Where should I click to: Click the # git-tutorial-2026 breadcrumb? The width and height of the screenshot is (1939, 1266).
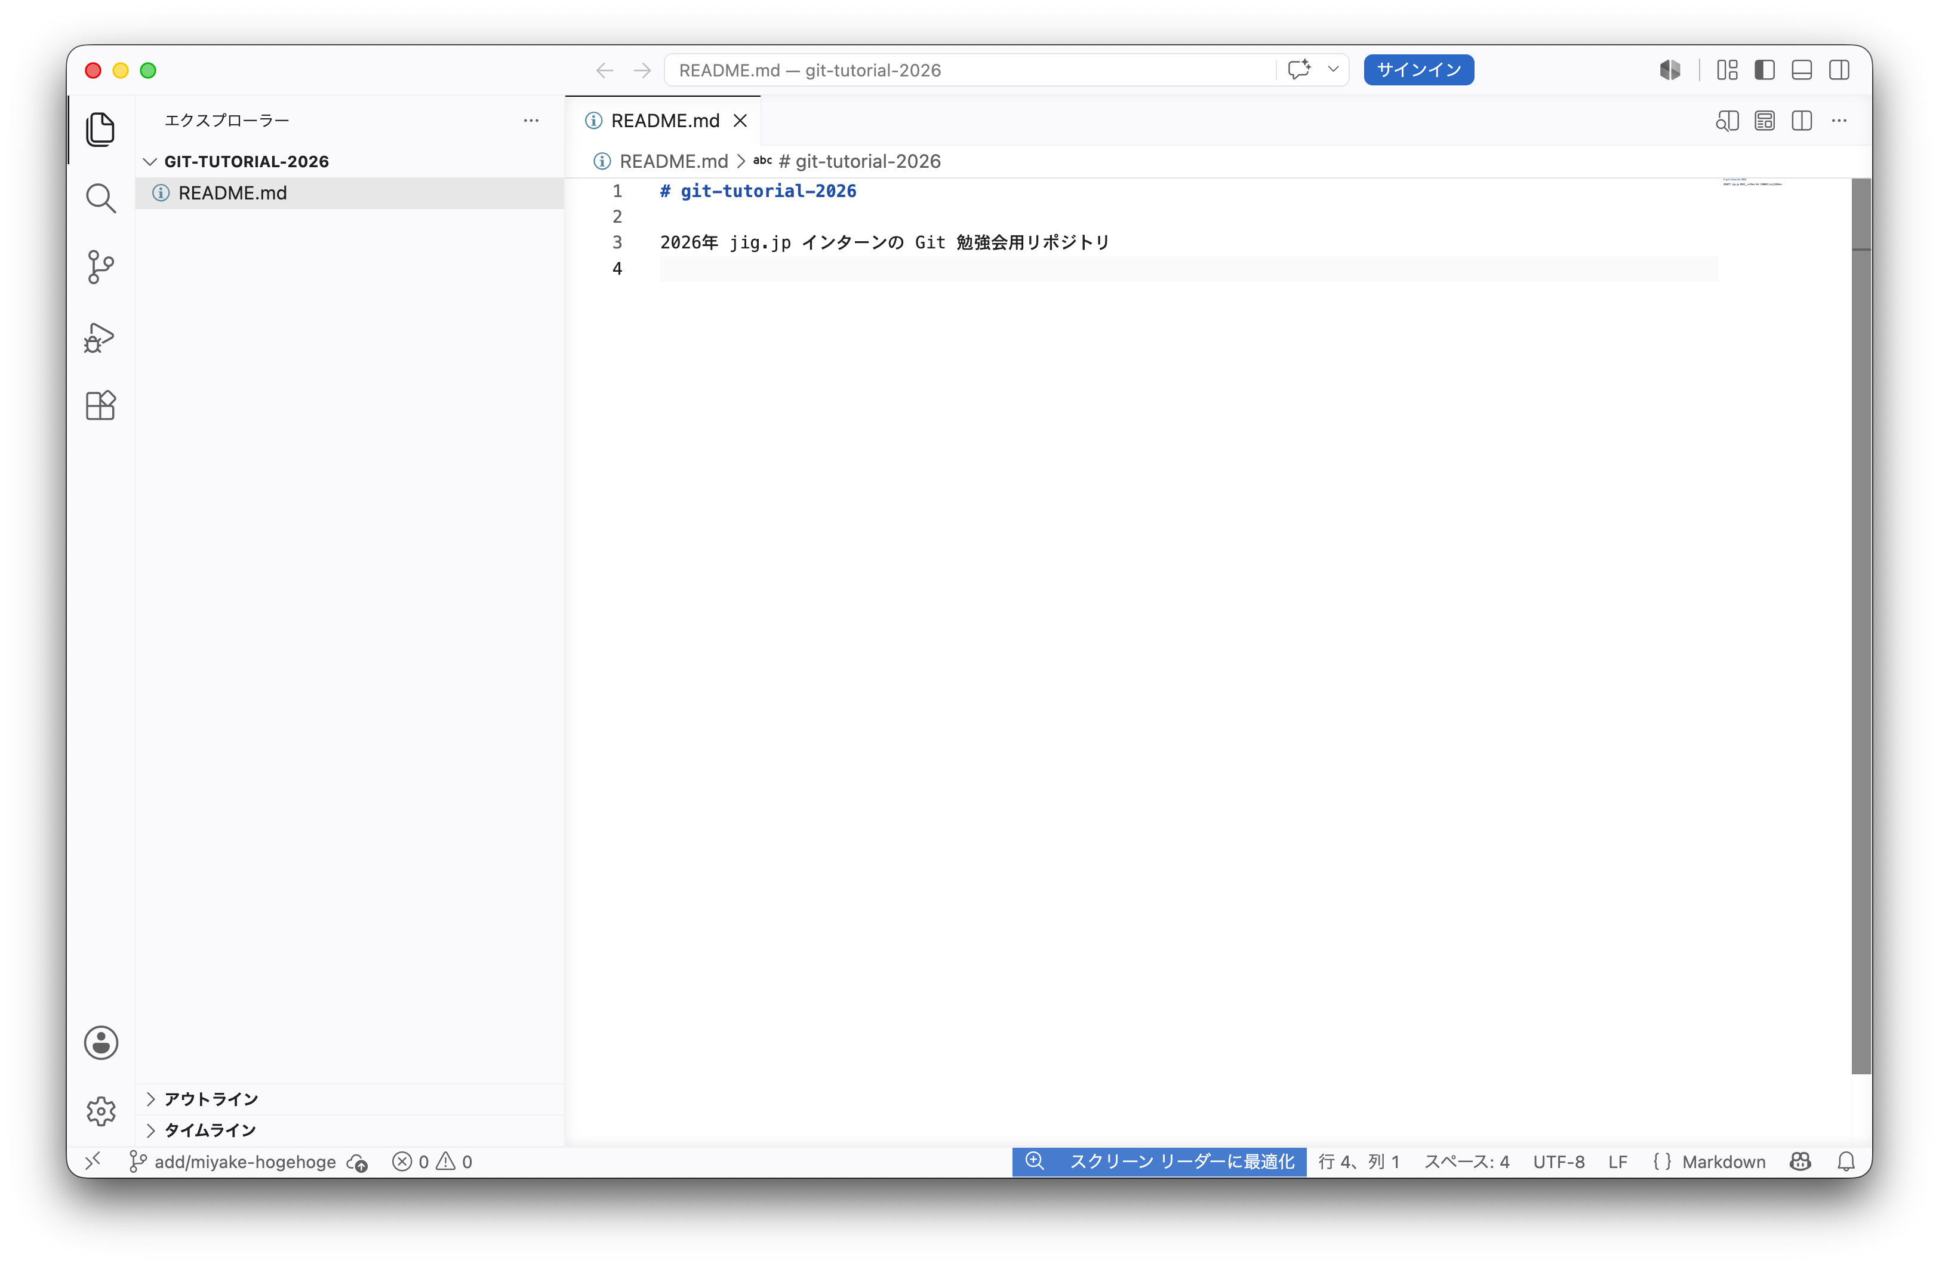[847, 161]
